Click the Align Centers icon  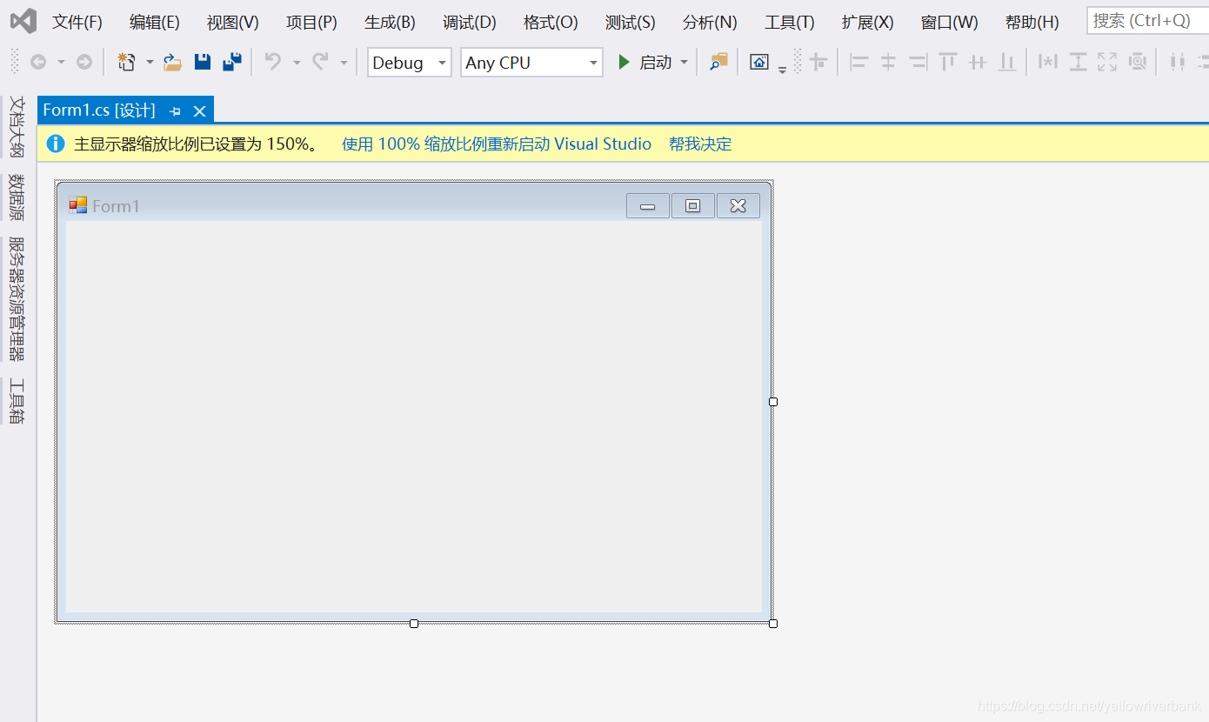coord(888,62)
